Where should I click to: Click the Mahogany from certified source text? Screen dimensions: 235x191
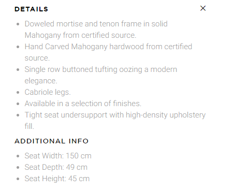point(80,35)
